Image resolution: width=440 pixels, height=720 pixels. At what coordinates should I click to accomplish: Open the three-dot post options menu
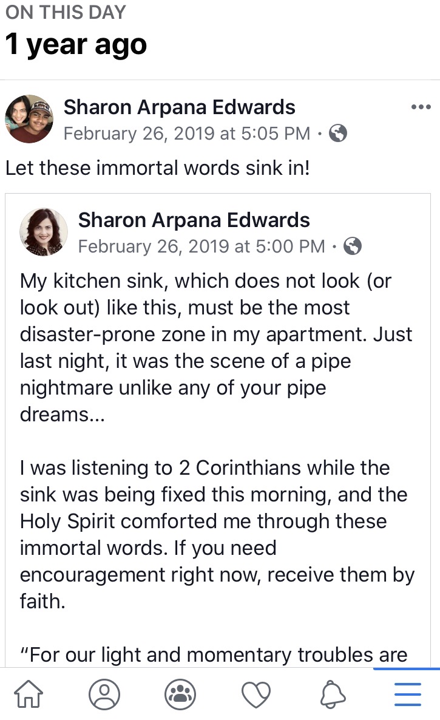421,107
